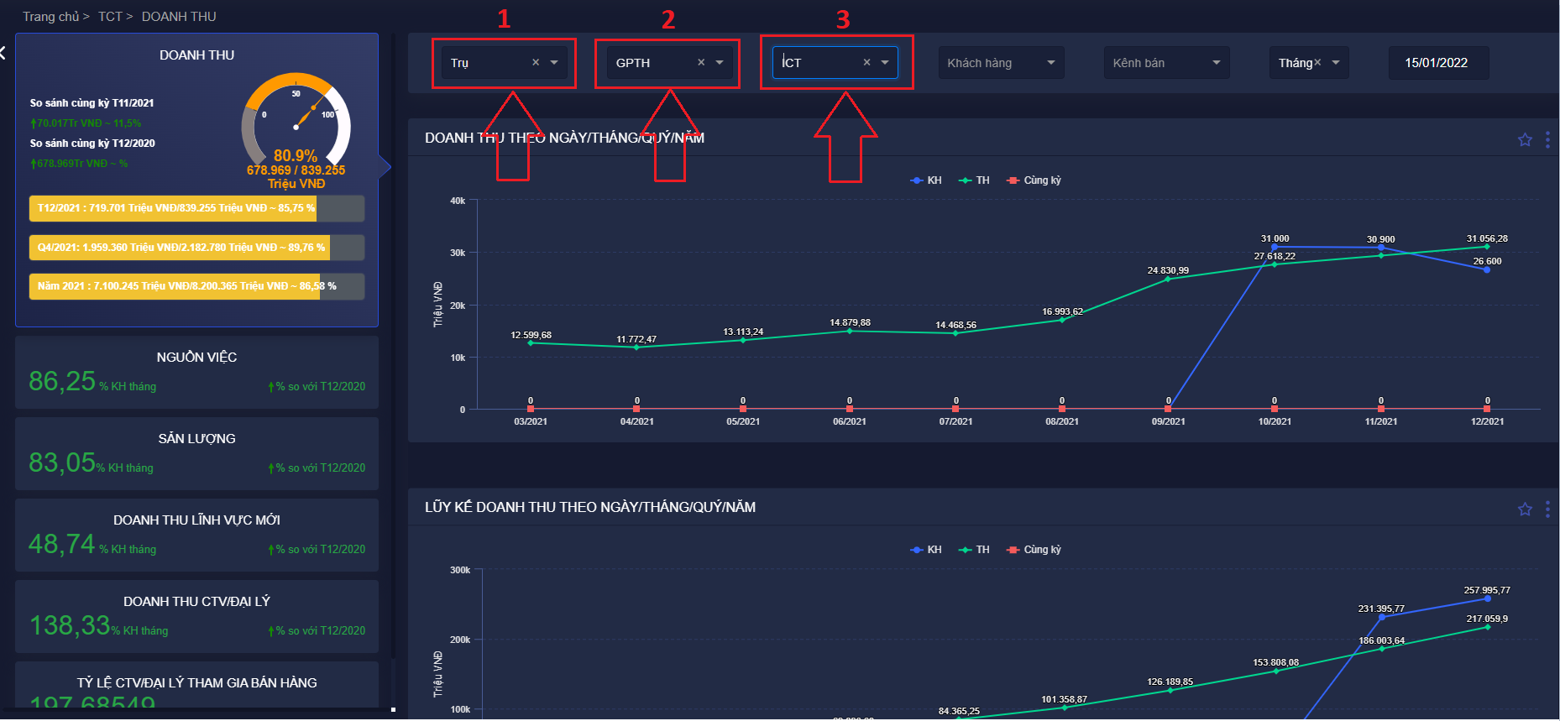Click the 48,74 LĨNH VỰC MỚI value
The height and width of the screenshot is (721, 1560).
(x=62, y=544)
